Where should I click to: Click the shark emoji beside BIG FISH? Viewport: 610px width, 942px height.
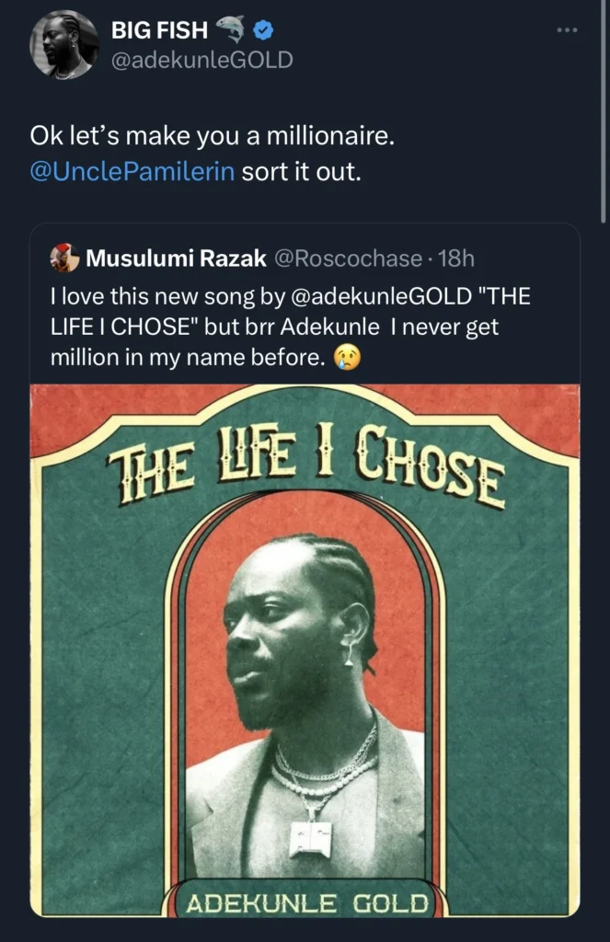(230, 31)
